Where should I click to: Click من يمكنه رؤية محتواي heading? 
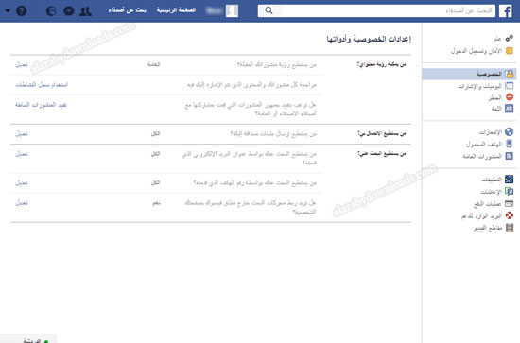tap(381, 64)
